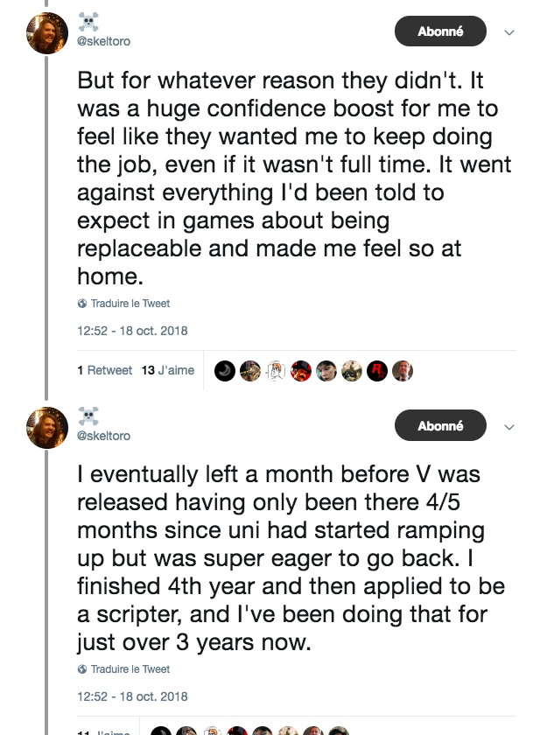547x735 pixels.
Task: Click the globe icon on first tweet's translate
Action: click(82, 304)
